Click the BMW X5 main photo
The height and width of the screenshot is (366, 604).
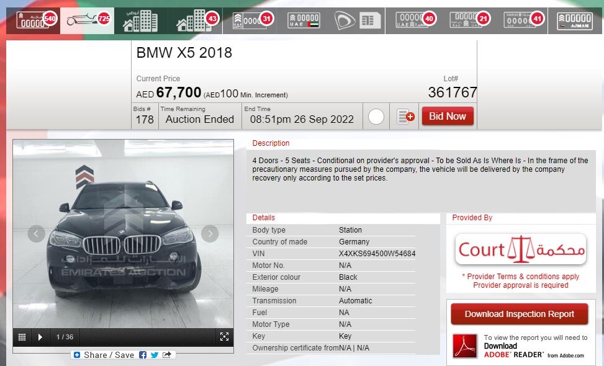pos(124,234)
